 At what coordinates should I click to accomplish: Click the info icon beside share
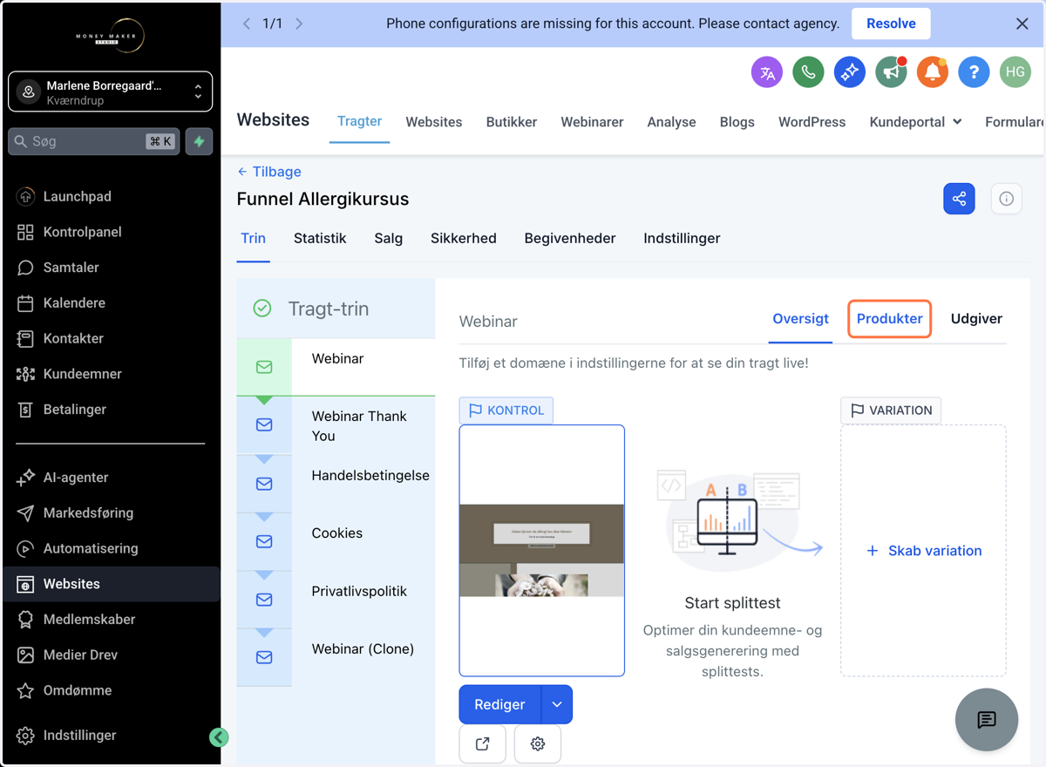(x=1007, y=199)
